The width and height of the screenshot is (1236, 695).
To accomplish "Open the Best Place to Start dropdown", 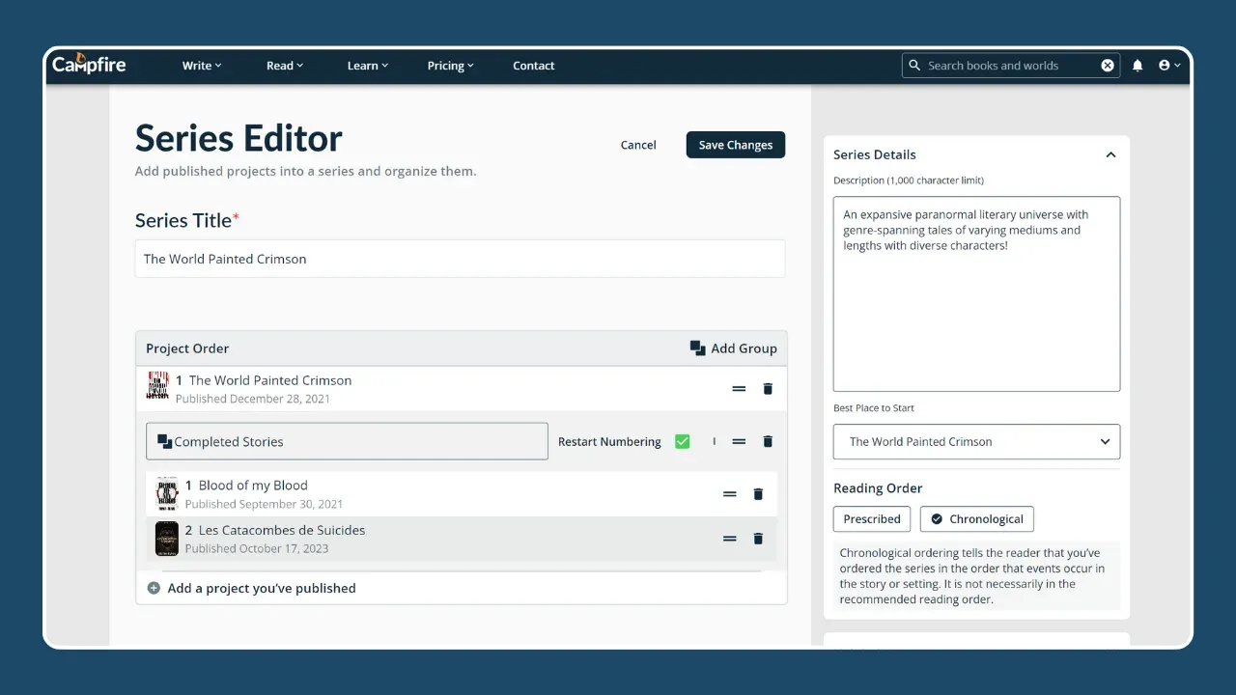I will pyautogui.click(x=975, y=441).
